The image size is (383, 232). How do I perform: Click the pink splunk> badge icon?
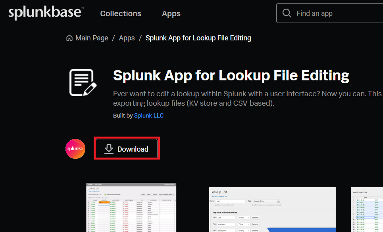(75, 149)
